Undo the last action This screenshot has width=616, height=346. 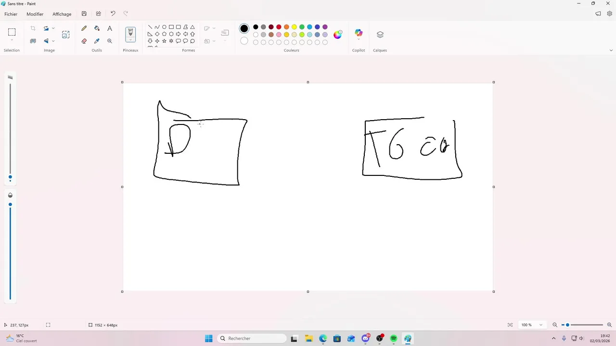click(x=113, y=14)
